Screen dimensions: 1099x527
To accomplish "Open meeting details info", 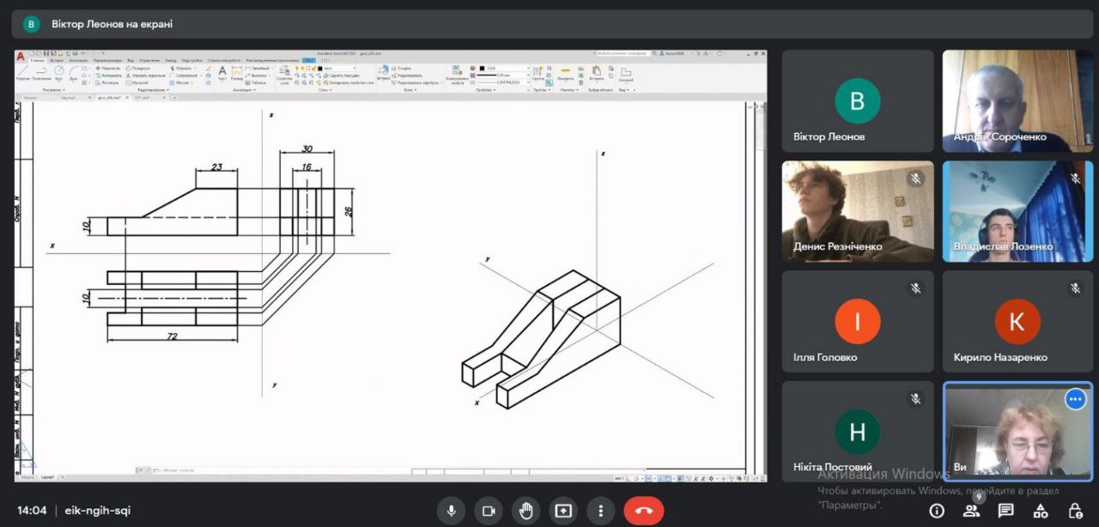I will [937, 511].
